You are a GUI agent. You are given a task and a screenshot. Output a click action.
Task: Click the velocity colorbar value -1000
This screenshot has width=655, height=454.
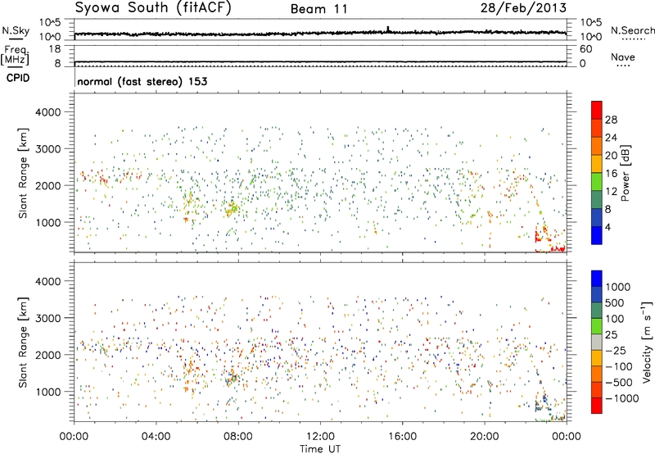[621, 398]
